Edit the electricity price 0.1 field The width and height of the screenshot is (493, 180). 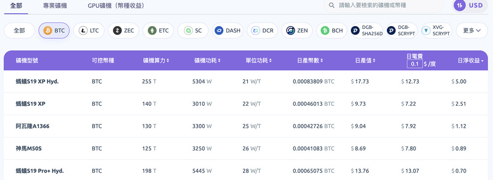coord(415,64)
